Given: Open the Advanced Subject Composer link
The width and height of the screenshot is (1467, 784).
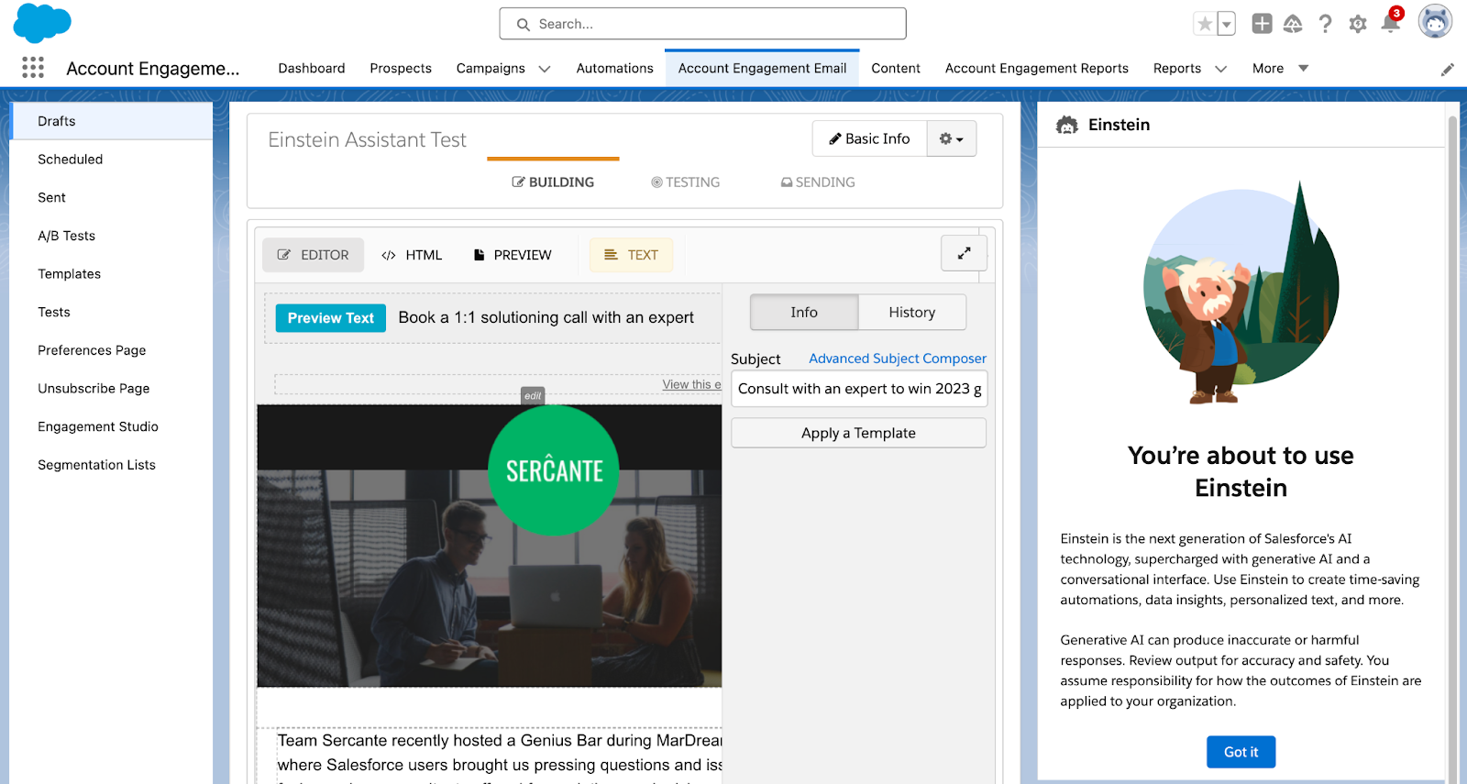Looking at the screenshot, I should pos(898,359).
